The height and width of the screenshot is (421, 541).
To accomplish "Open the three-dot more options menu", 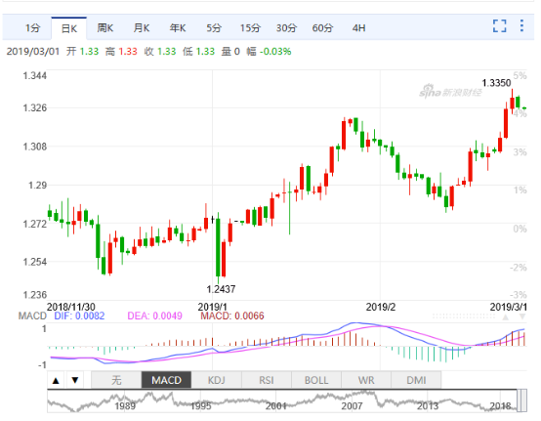I will (x=521, y=25).
